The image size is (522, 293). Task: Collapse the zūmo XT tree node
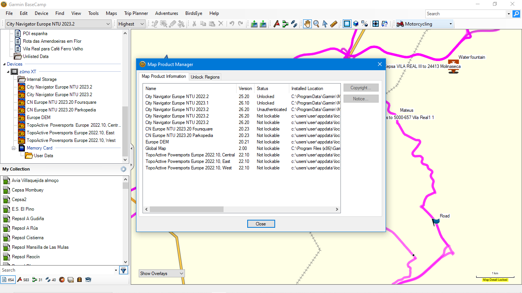tap(8, 72)
